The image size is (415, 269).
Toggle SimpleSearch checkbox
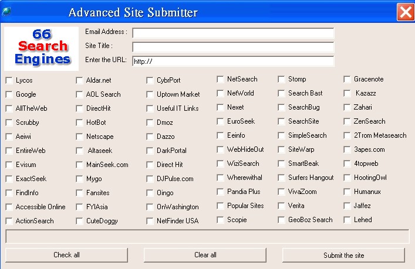coord(281,135)
